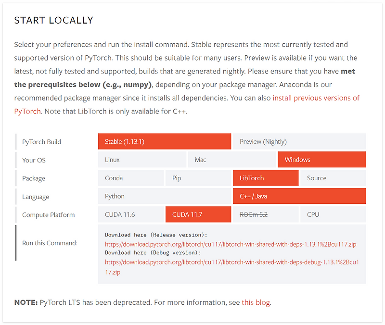This screenshot has height=325, width=385.
Task: Select the C++ / Java language option
Action: click(299, 196)
